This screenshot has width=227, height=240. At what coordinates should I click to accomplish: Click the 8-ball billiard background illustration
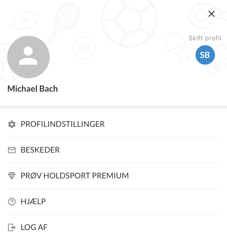click(x=84, y=48)
